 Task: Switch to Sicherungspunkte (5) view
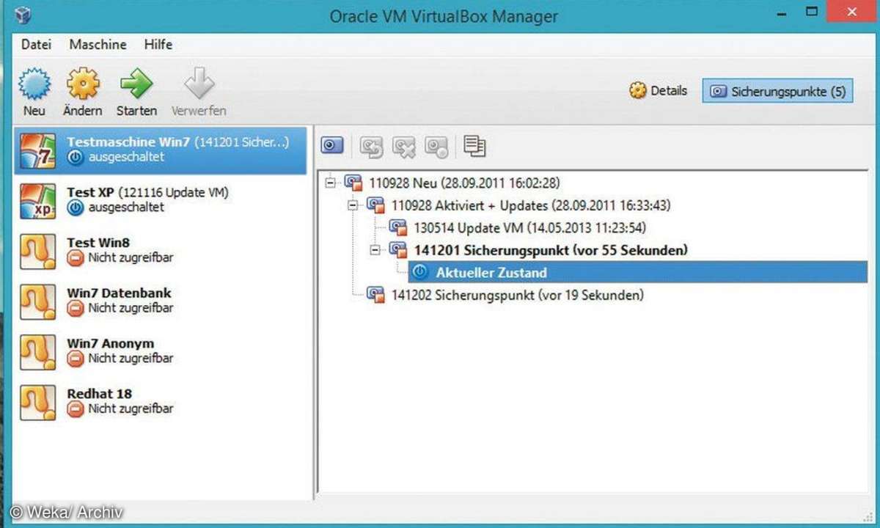coord(777,92)
